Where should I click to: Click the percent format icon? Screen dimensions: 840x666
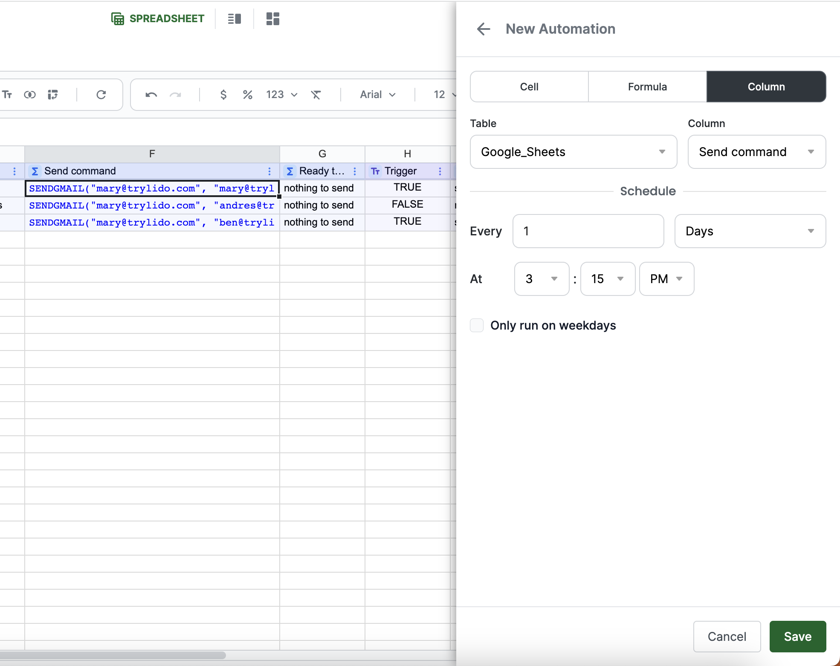coord(247,95)
